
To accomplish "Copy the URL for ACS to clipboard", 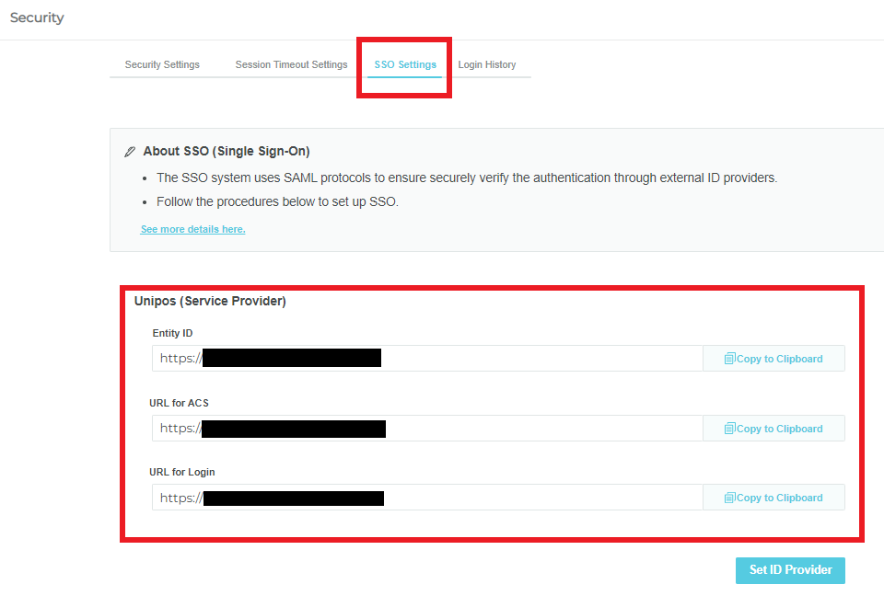I will coord(773,429).
